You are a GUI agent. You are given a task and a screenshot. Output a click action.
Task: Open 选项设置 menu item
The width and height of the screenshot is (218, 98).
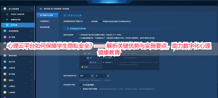click(18, 25)
